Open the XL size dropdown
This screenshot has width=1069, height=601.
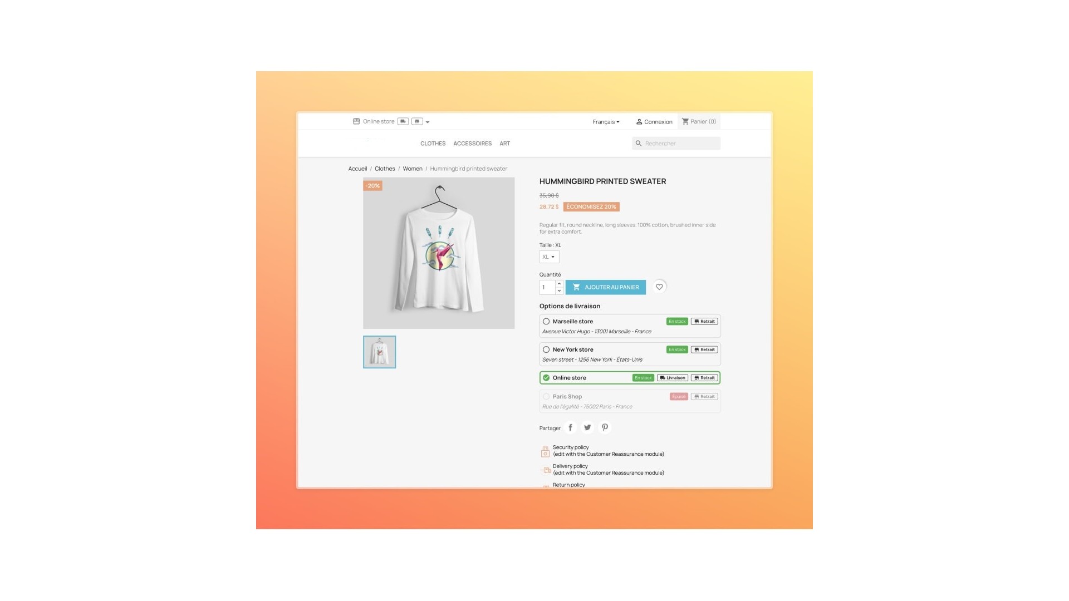(x=549, y=257)
